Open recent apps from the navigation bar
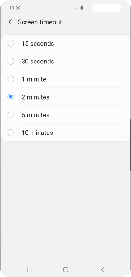Viewport: 131px width, 277px height. coord(29,269)
